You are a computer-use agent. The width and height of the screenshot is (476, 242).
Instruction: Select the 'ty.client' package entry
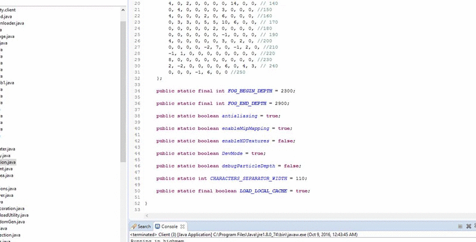(8, 9)
